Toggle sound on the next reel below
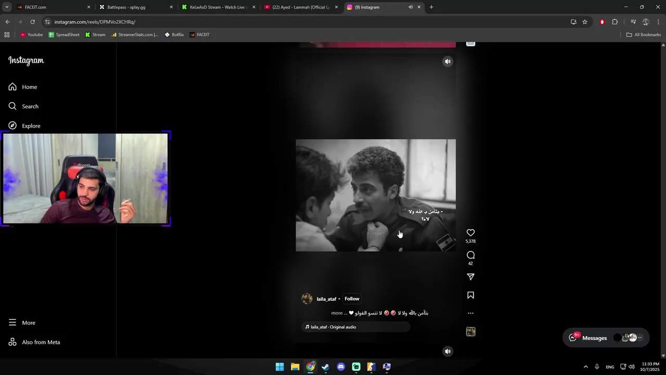The image size is (666, 375). click(447, 352)
